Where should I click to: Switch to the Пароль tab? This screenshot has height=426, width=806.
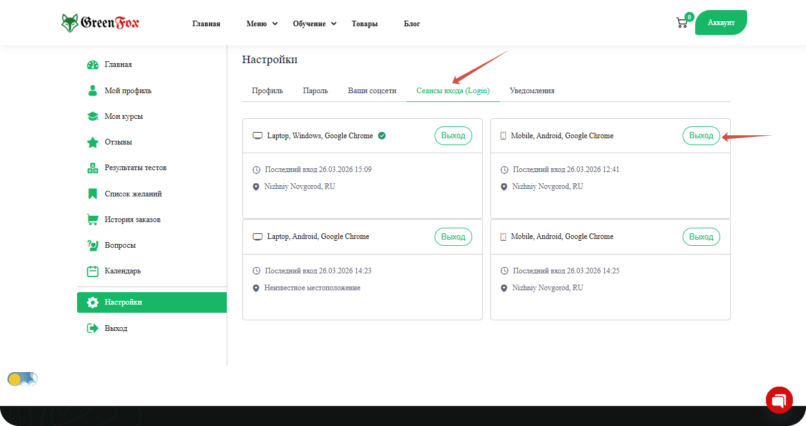[315, 91]
